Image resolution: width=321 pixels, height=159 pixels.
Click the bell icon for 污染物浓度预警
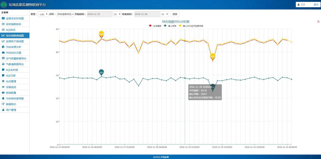(3, 98)
